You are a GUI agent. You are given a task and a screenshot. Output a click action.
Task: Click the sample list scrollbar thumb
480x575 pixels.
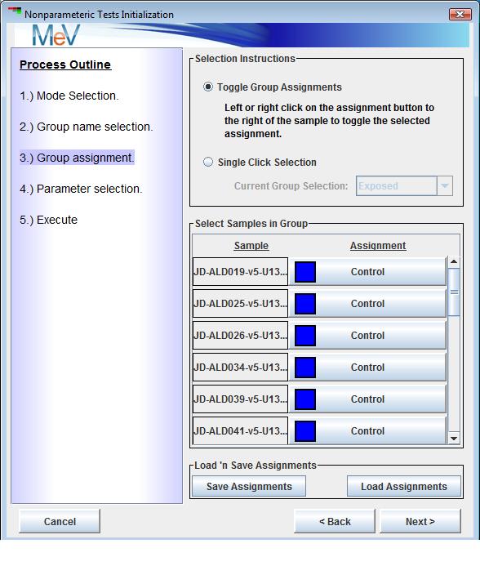click(454, 292)
